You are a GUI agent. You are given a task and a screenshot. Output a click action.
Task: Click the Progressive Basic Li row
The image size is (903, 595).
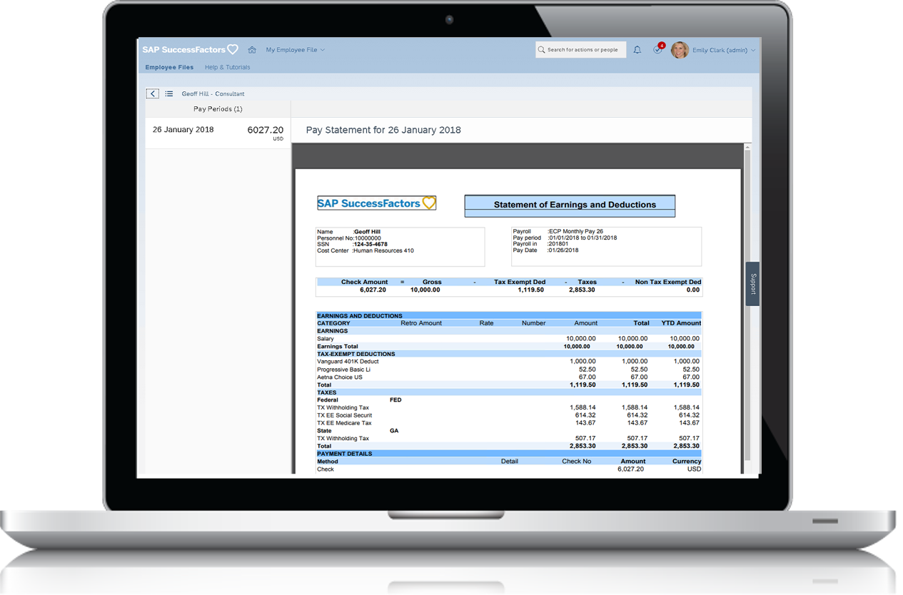[508, 370]
